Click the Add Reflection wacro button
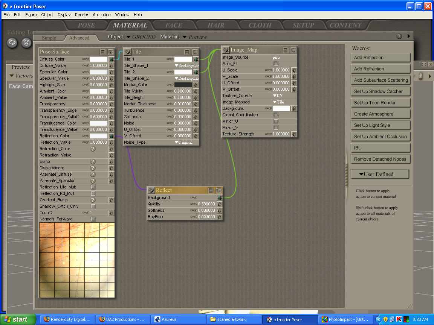The image size is (434, 325). (381, 58)
